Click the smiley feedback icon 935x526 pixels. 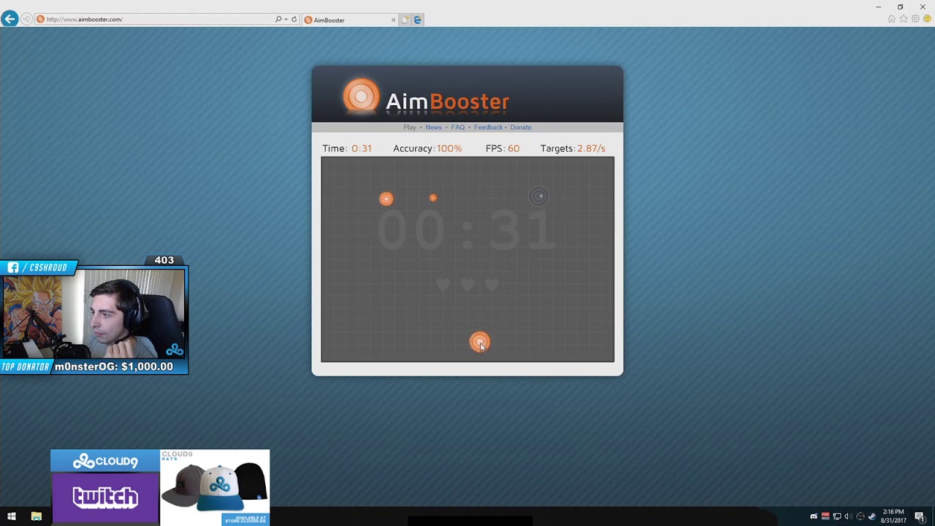927,19
